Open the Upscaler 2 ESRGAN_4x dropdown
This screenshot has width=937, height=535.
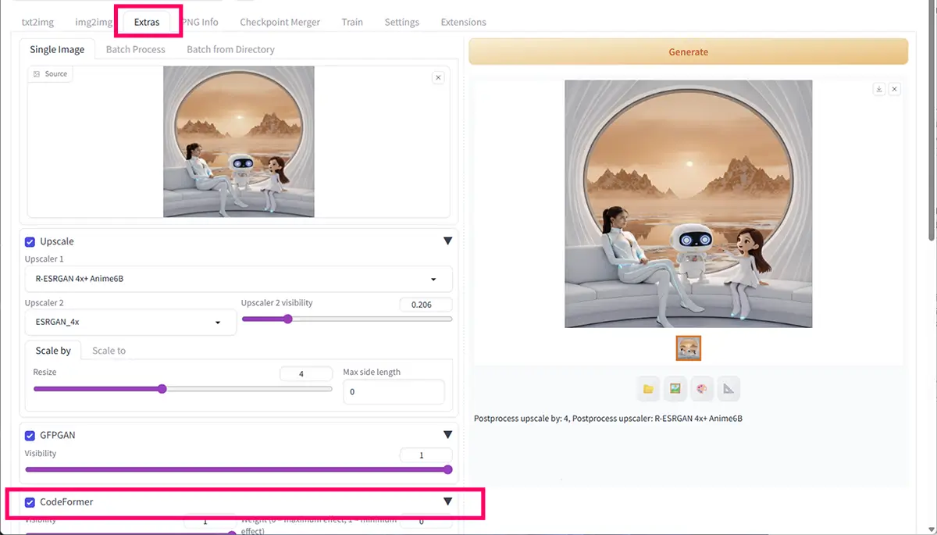tap(130, 322)
